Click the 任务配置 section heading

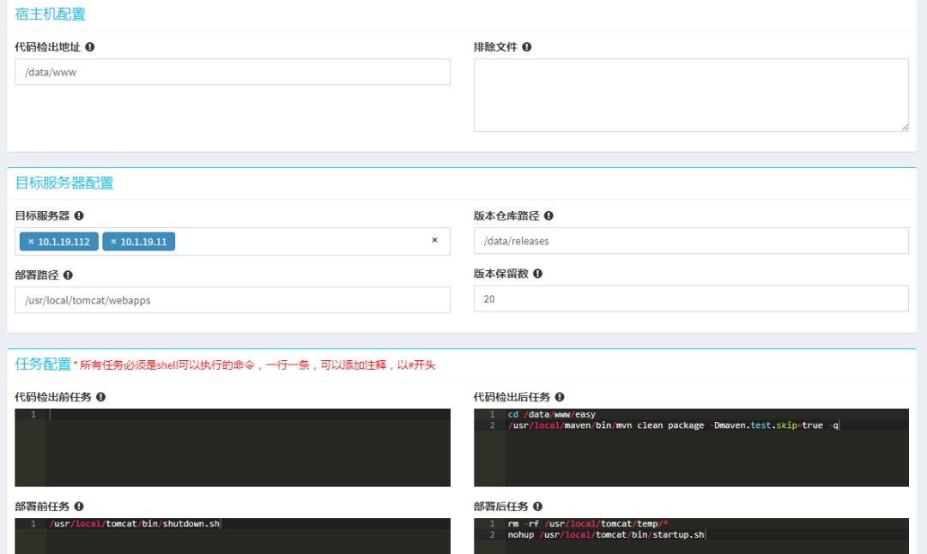[x=43, y=364]
